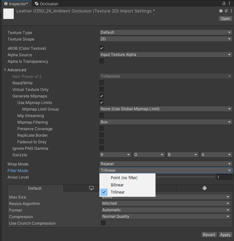Open the Mipmap Limit Group dropdown
Screen dimensions: 234x241
pos(166,109)
